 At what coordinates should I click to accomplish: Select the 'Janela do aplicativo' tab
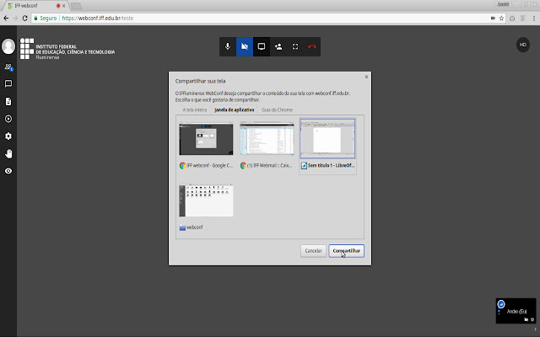click(x=235, y=110)
